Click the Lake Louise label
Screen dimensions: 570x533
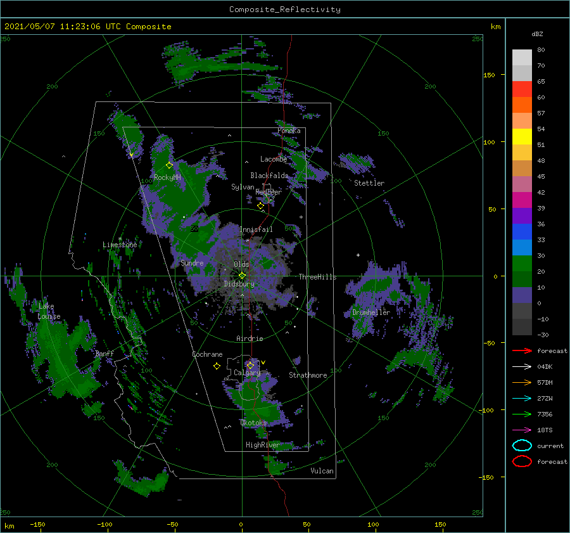pos(49,311)
